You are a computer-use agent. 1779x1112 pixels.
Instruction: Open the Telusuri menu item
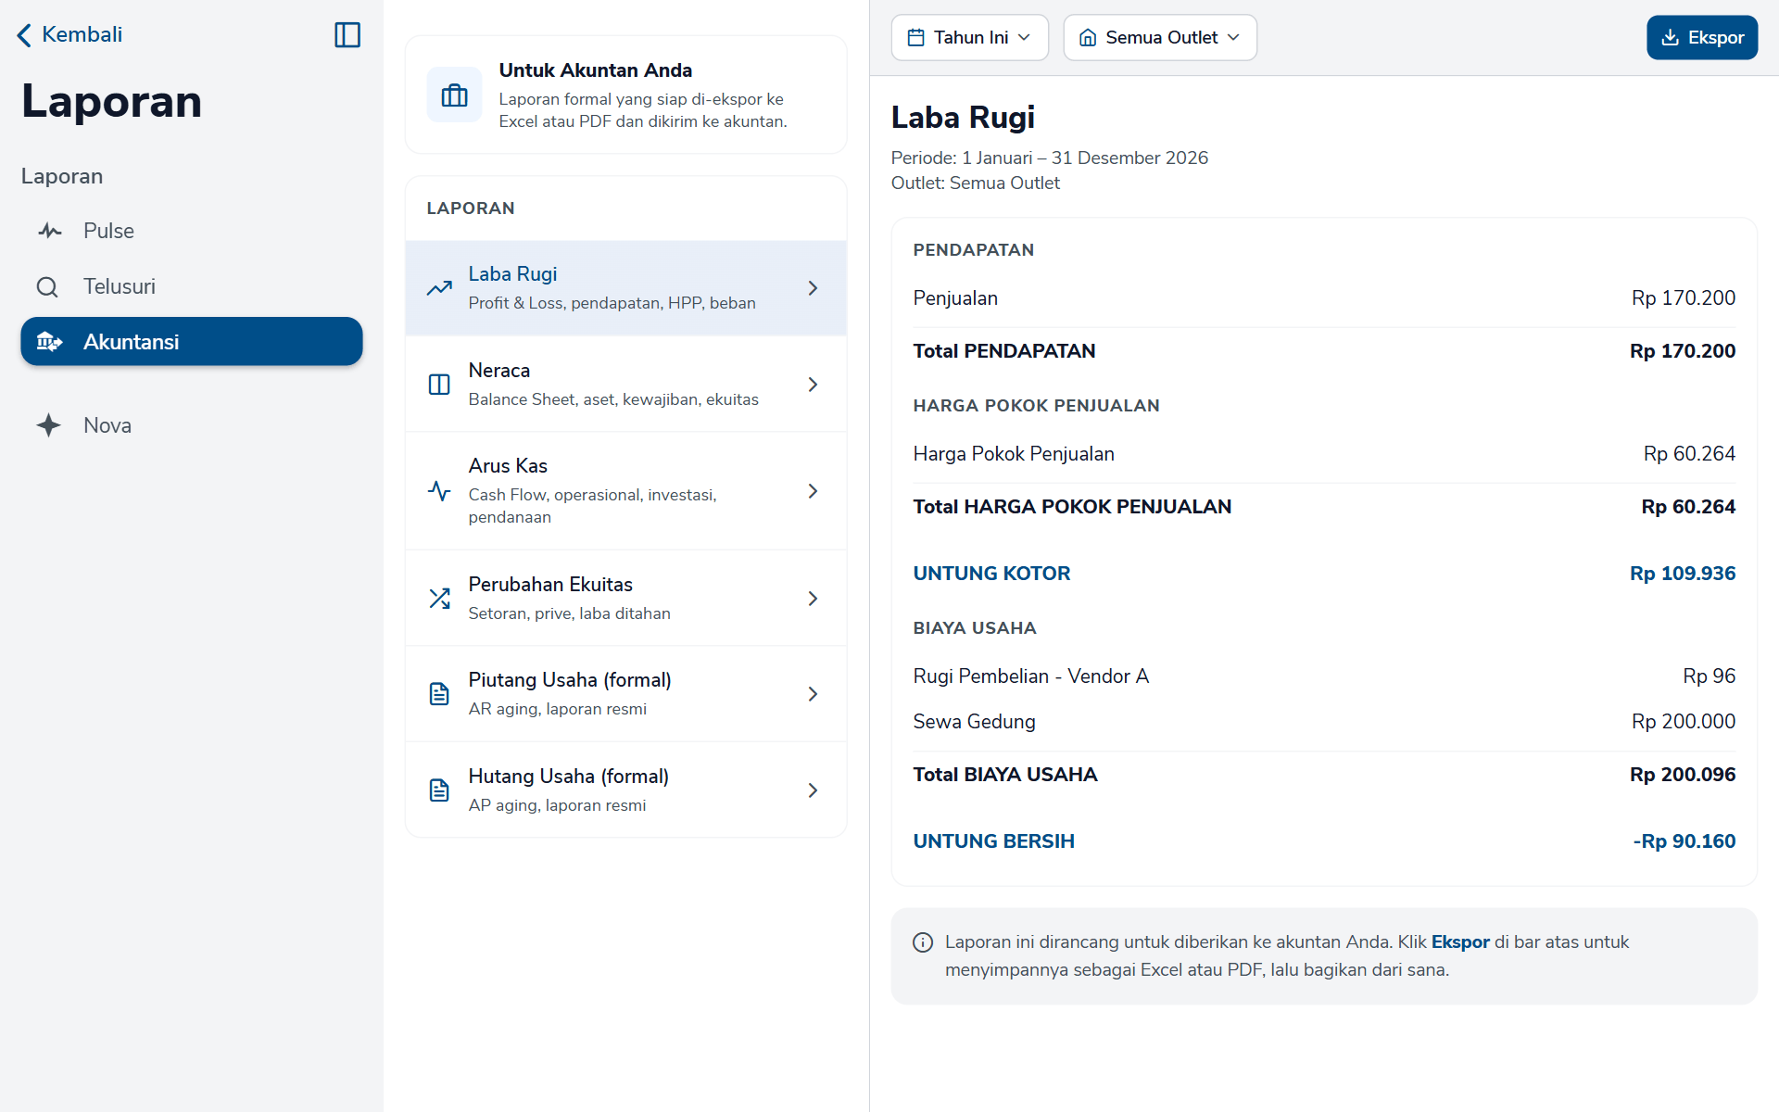[192, 287]
